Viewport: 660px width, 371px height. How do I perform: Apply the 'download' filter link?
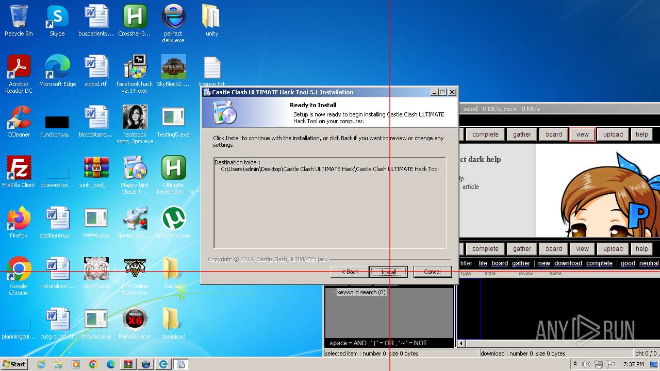tap(568, 263)
